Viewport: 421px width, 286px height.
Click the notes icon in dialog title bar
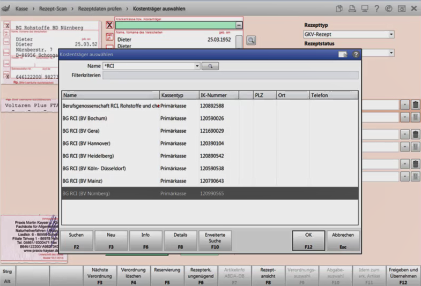click(x=343, y=54)
